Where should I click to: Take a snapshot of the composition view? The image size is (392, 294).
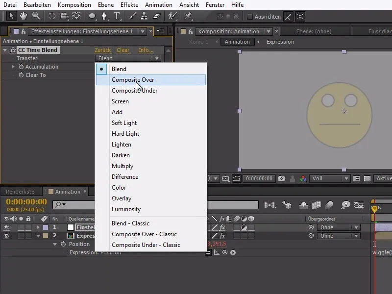(x=281, y=178)
